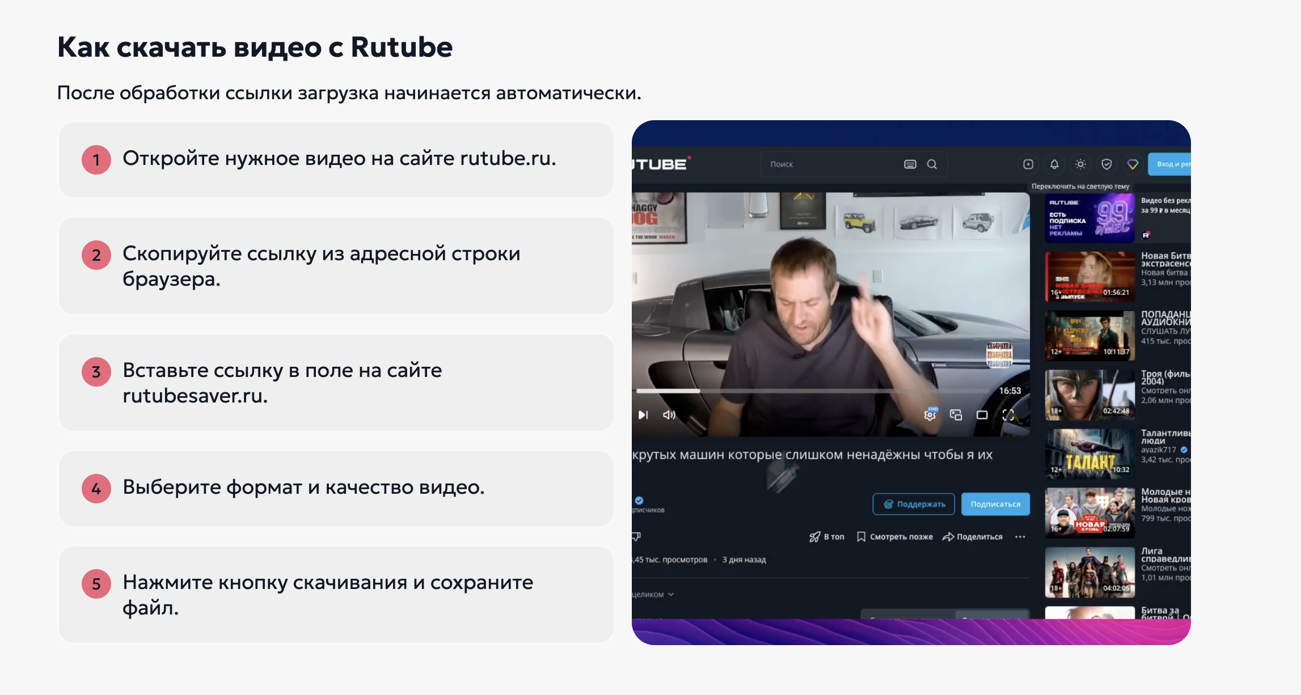
Task: Expand the description with the chevron
Action: pos(671,595)
